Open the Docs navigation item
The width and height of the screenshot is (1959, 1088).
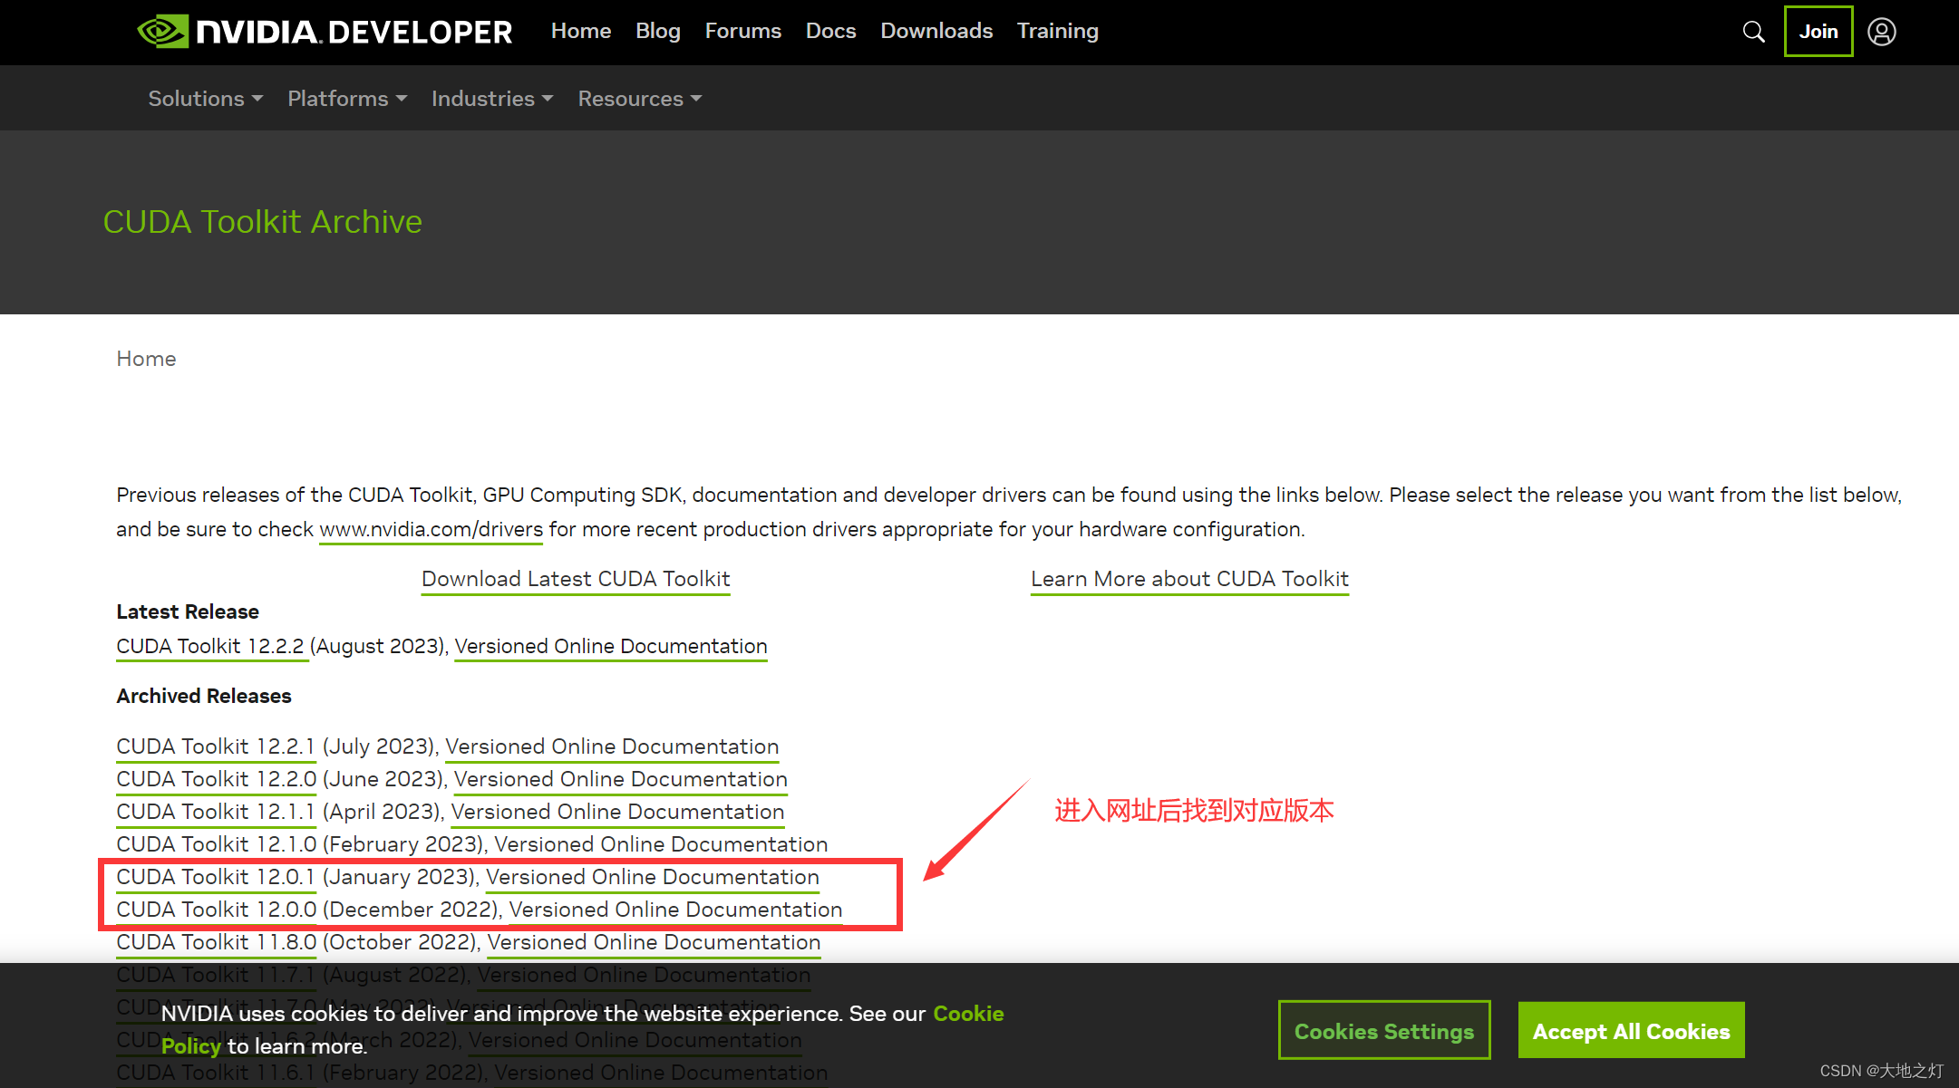[x=830, y=31]
